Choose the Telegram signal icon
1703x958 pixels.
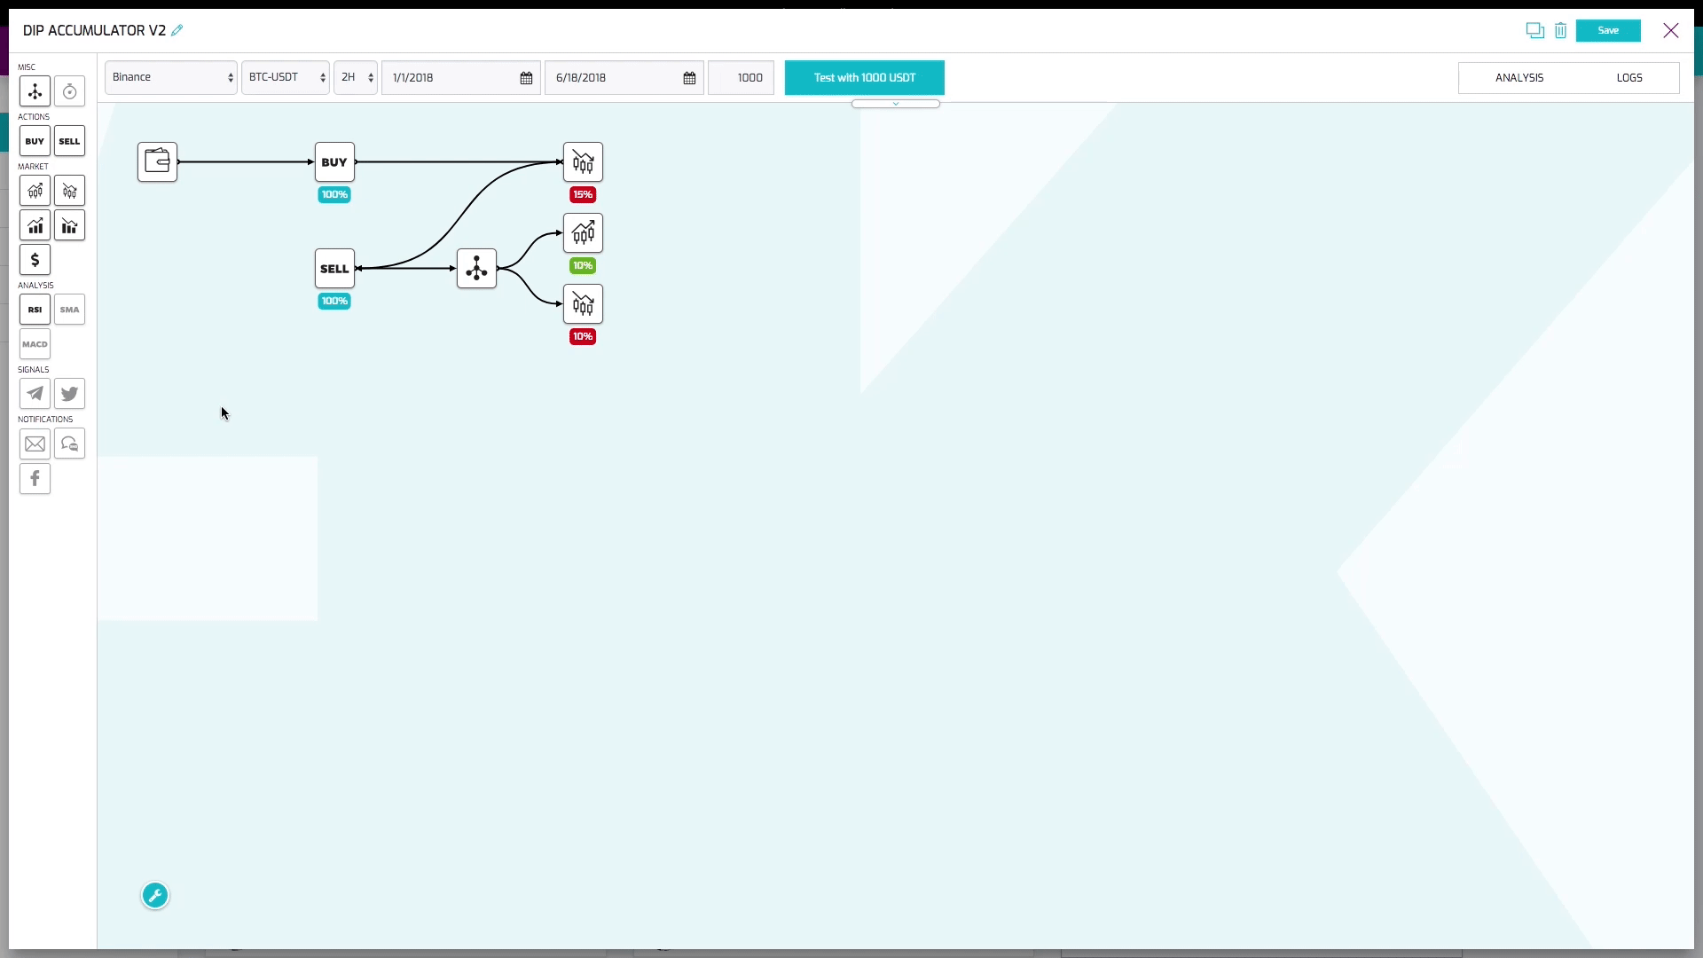tap(35, 394)
